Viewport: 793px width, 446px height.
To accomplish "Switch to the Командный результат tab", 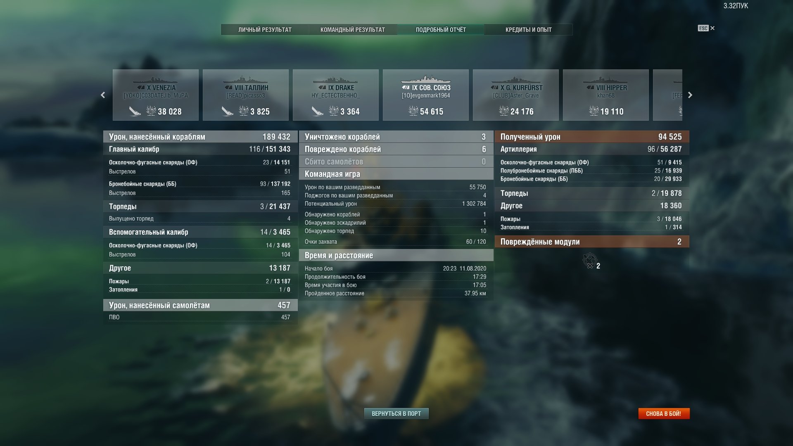I will click(x=353, y=30).
